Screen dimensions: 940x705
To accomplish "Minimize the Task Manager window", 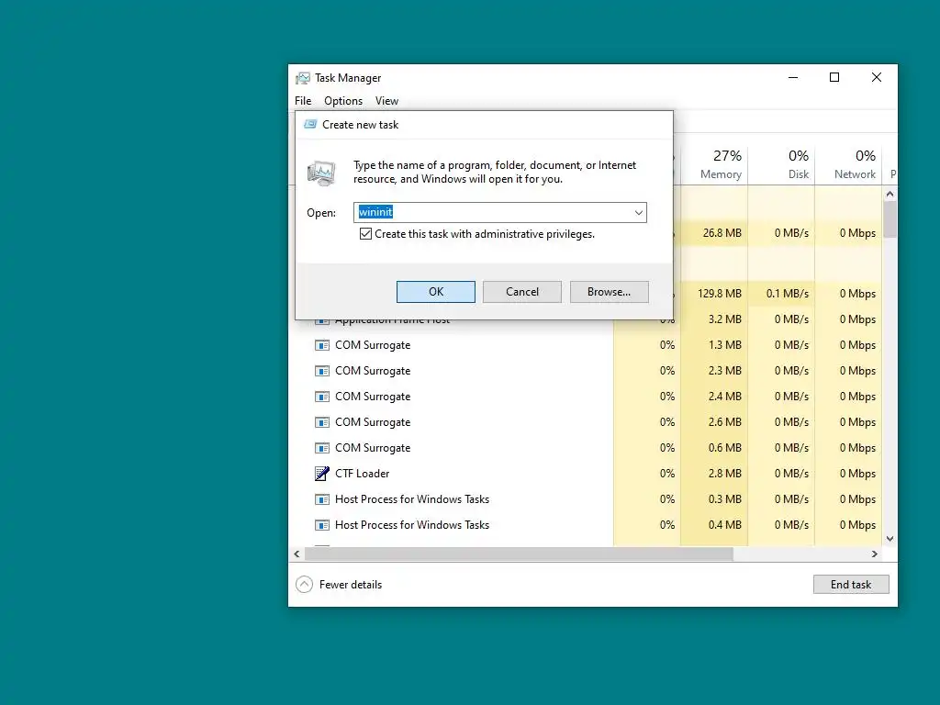I will click(792, 77).
